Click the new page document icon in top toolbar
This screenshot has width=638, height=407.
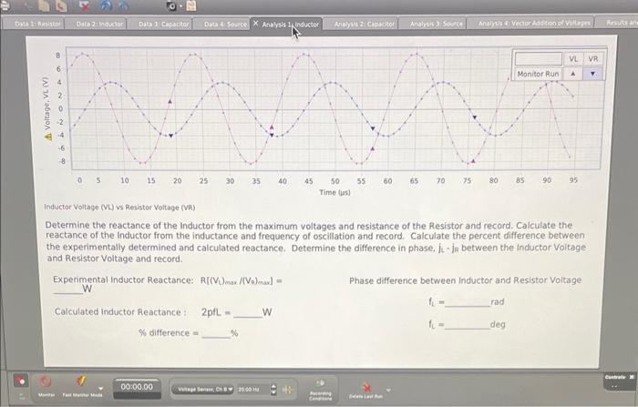click(45, 5)
